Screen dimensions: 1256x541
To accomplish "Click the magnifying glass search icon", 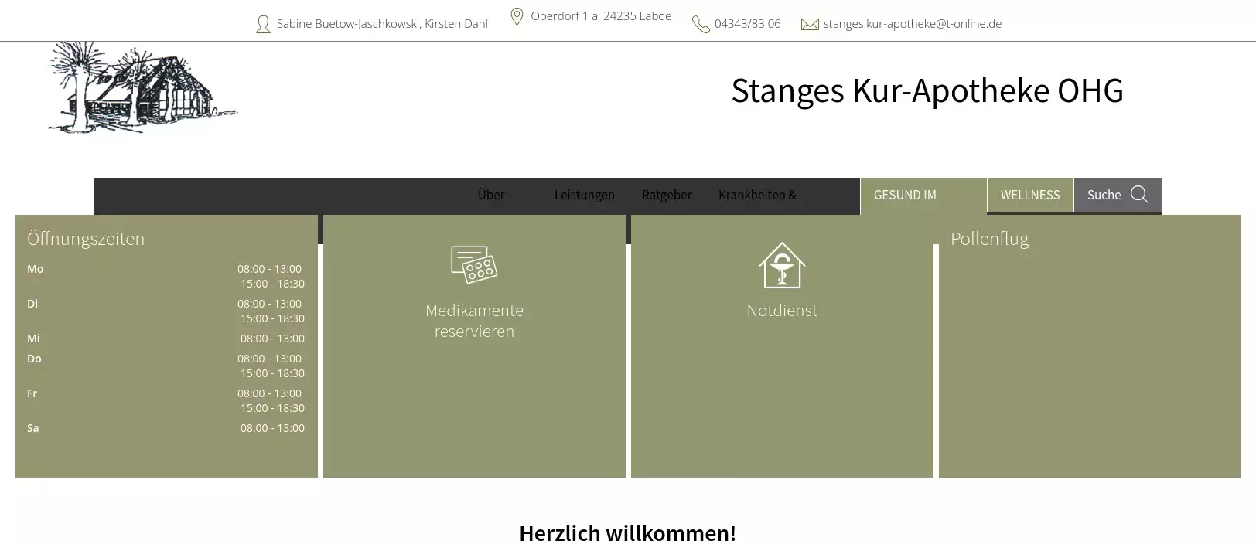I will pos(1139,195).
